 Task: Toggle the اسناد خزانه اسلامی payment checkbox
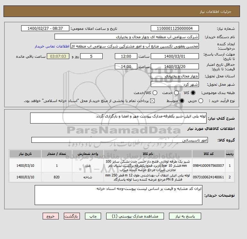(x=152, y=101)
